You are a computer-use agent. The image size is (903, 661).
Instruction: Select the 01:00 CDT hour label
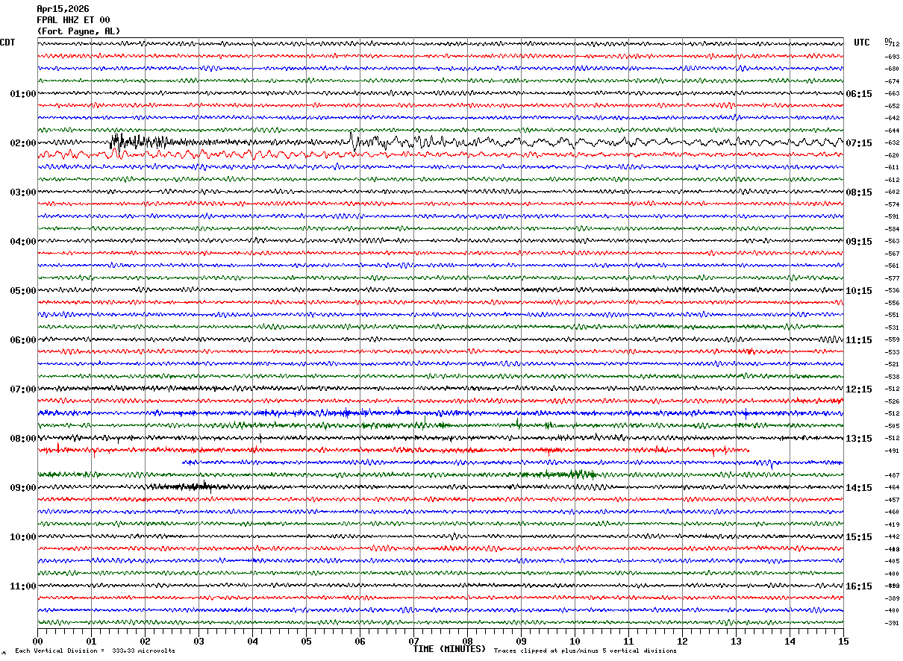click(22, 94)
